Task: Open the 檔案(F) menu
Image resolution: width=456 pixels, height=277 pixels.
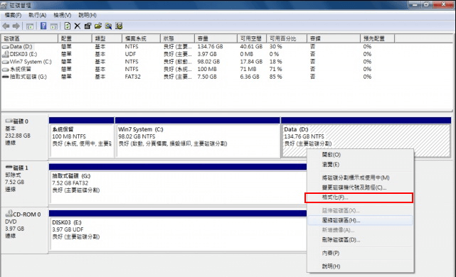Action: pos(13,15)
